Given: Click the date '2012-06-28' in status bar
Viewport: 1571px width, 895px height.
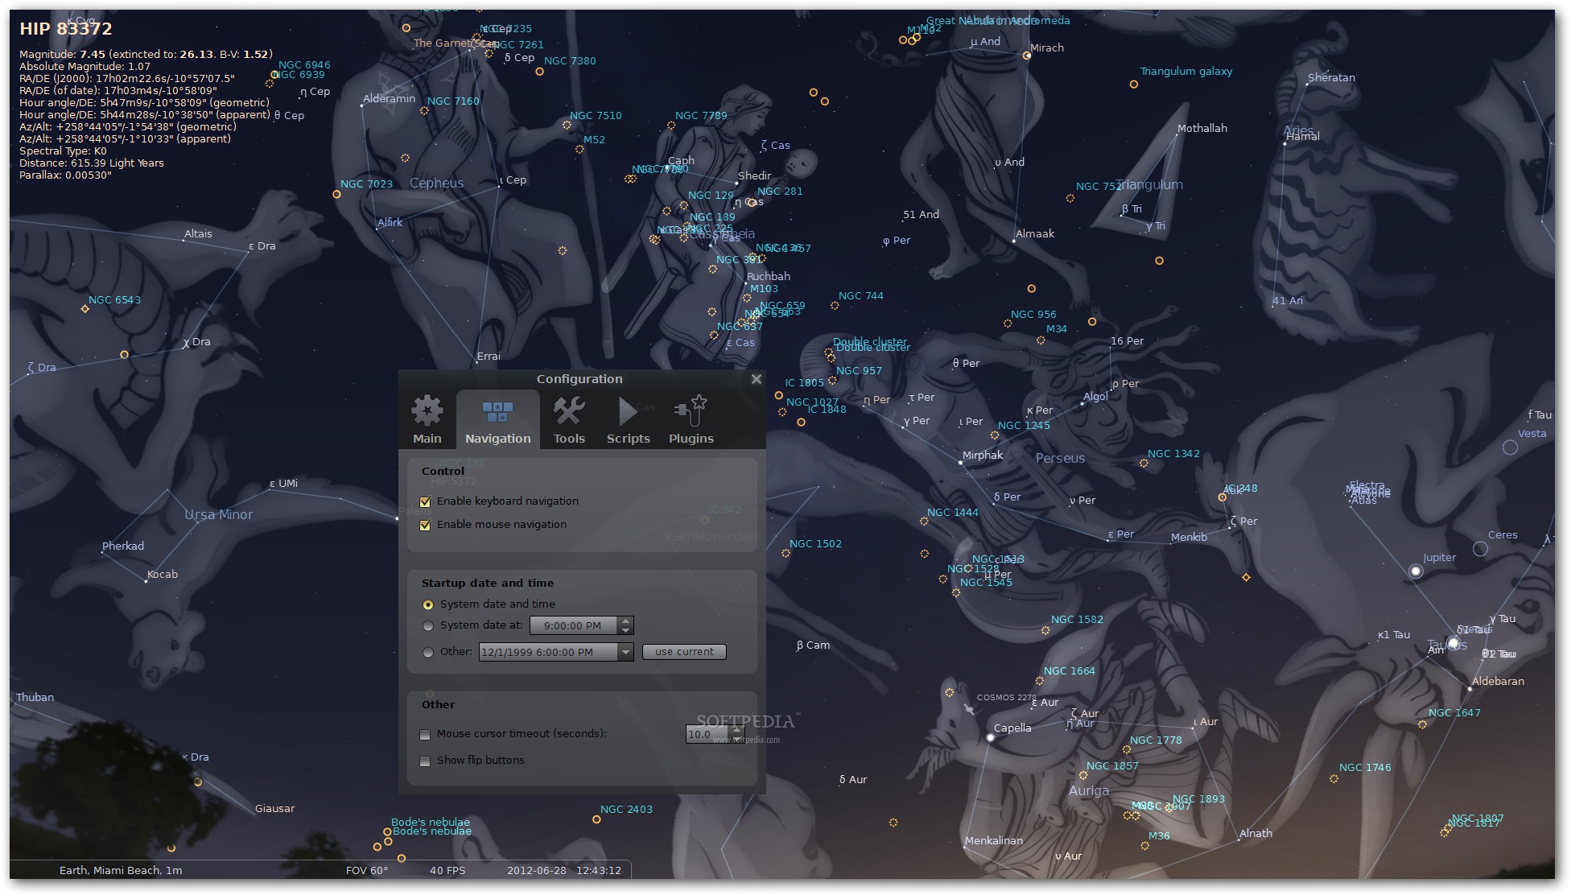Looking at the screenshot, I should [x=537, y=870].
